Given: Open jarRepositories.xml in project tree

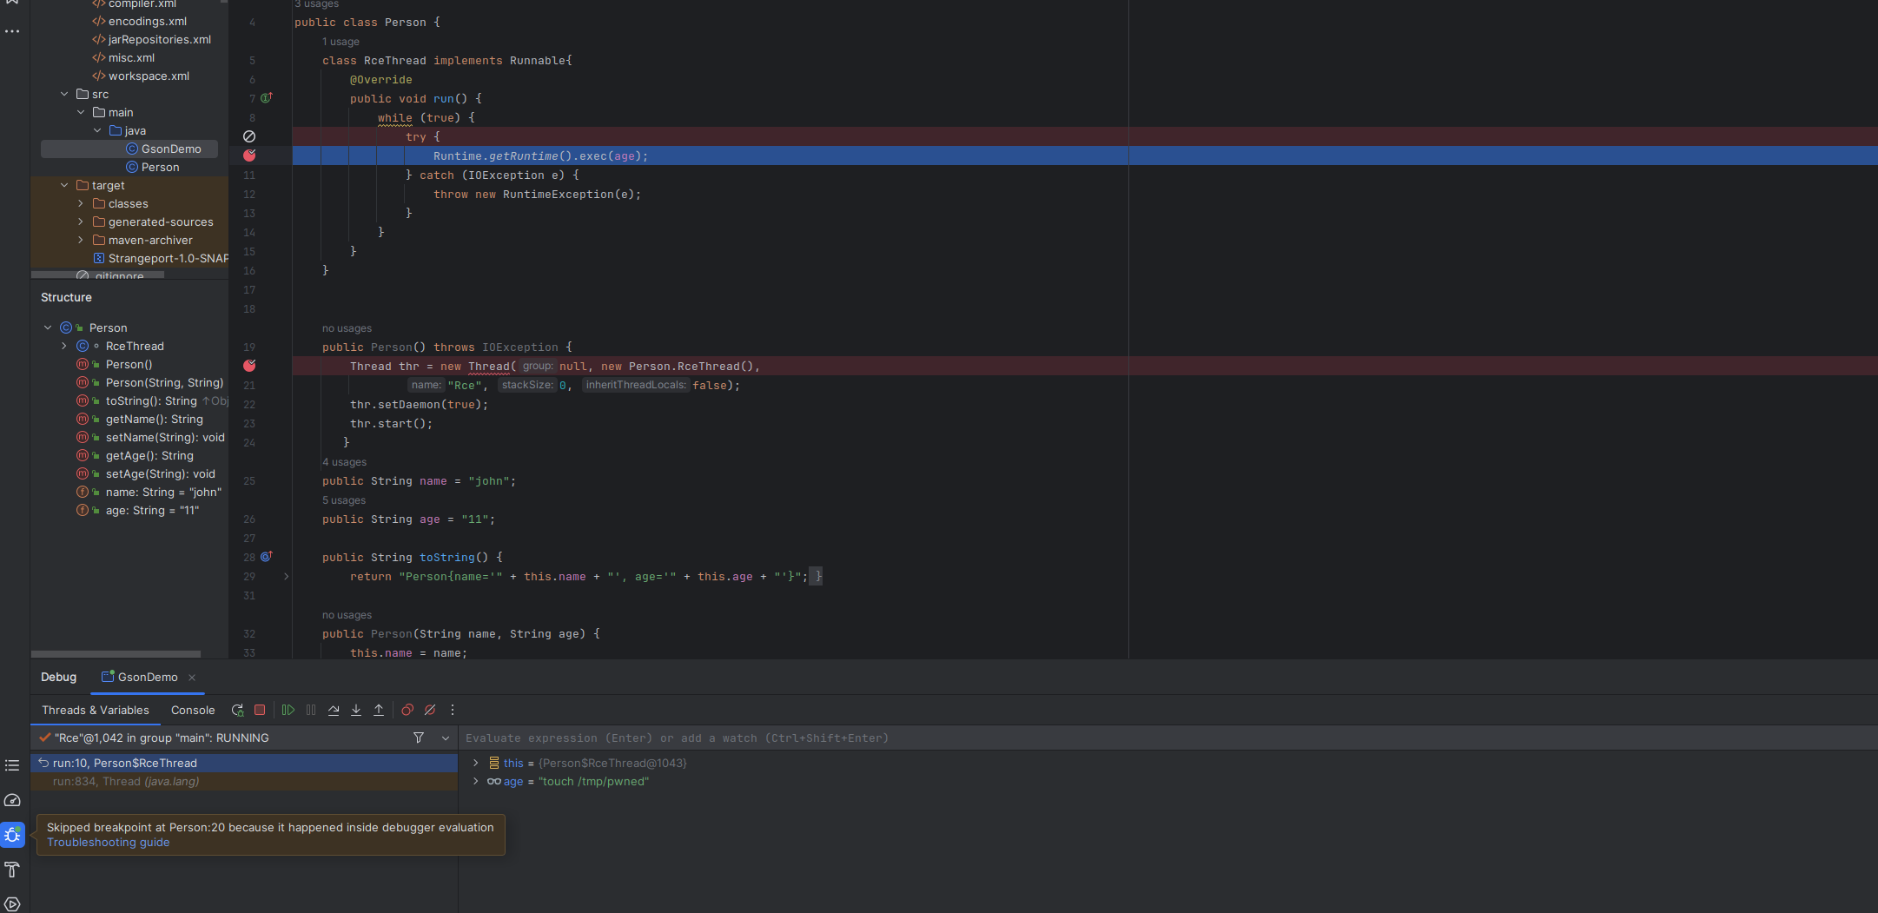Looking at the screenshot, I should pos(152,39).
